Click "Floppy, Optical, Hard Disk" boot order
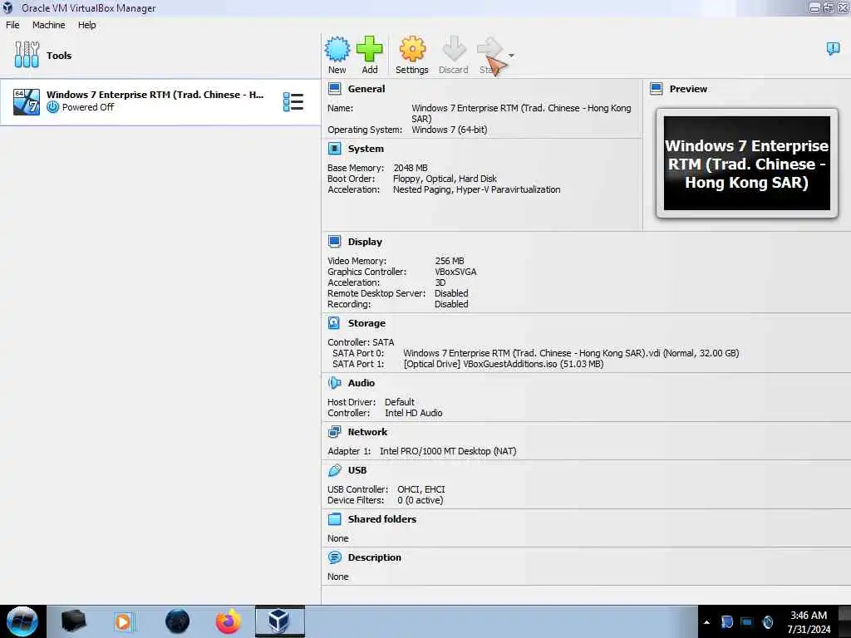851x638 pixels. click(x=445, y=179)
